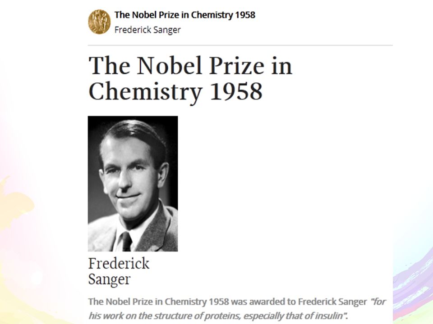The height and width of the screenshot is (324, 433).
Task: Click 'Prize in' in the large heading
Action: [250, 66]
